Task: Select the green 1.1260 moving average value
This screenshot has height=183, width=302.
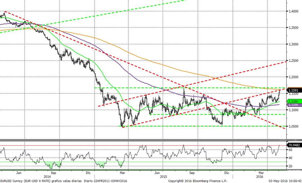Action: (x=294, y=101)
